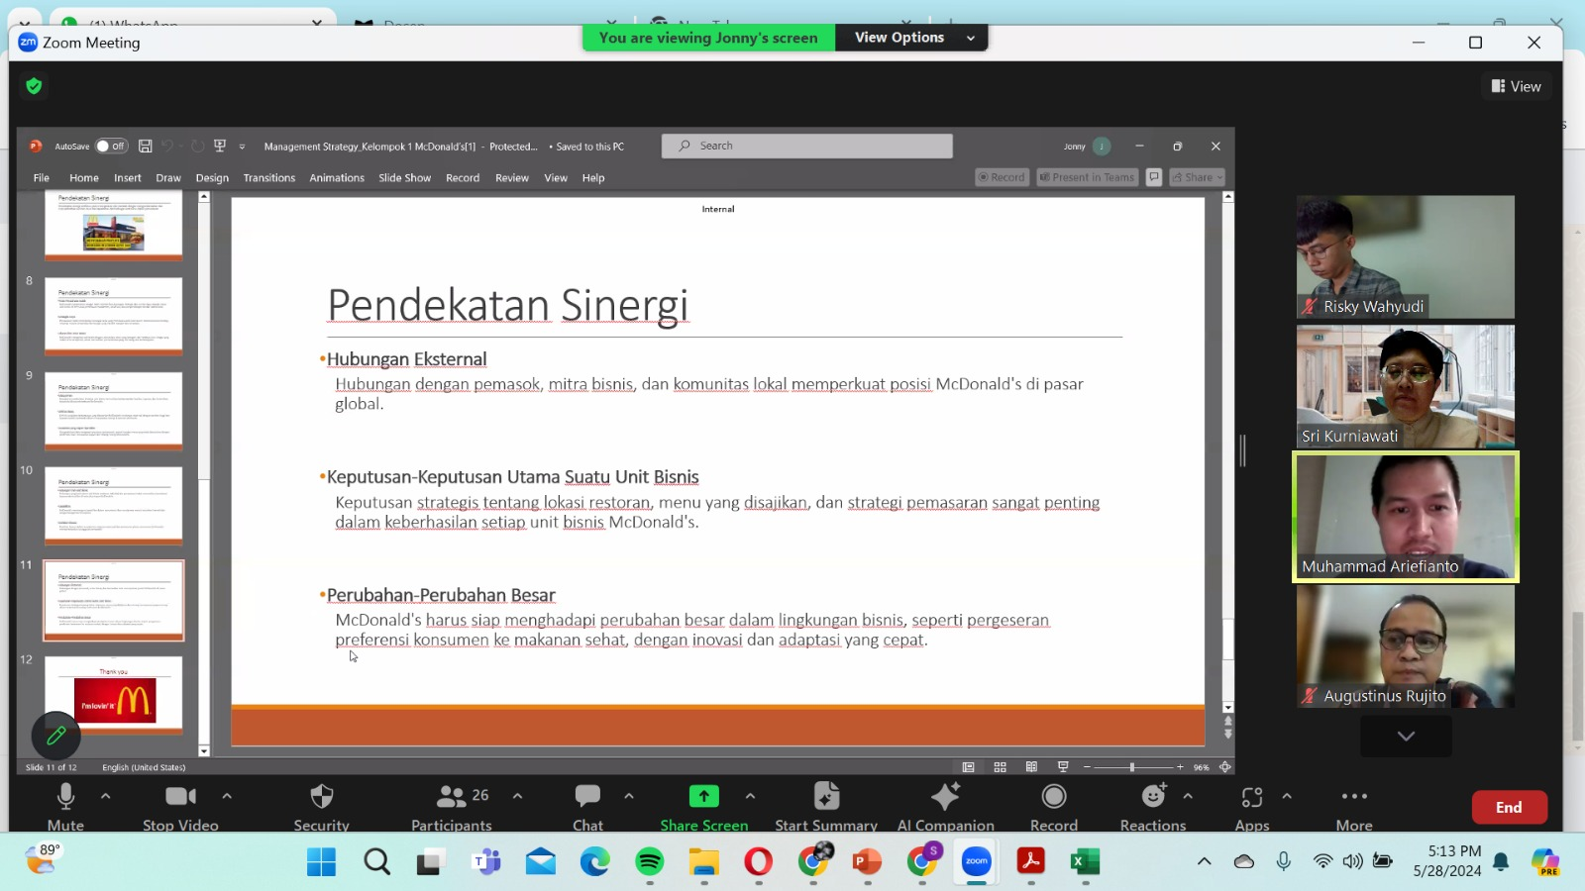This screenshot has height=891, width=1585.
Task: Expand video options next to Stop Video
Action: pyautogui.click(x=227, y=796)
